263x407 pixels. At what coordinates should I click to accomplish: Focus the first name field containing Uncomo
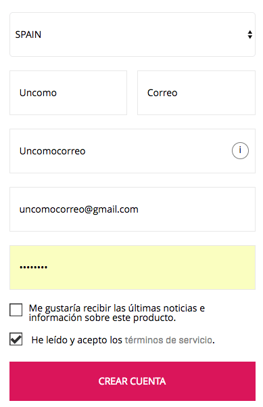(68, 93)
